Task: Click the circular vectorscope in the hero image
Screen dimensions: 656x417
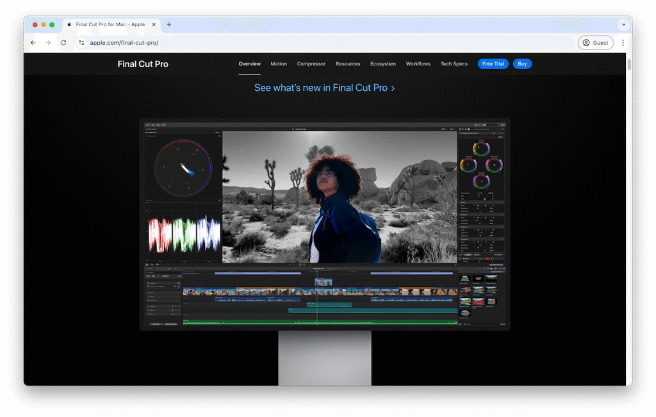Action: 183,168
